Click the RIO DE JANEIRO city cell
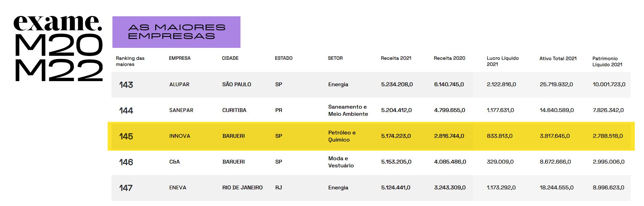This screenshot has height=206, width=644. click(x=243, y=188)
